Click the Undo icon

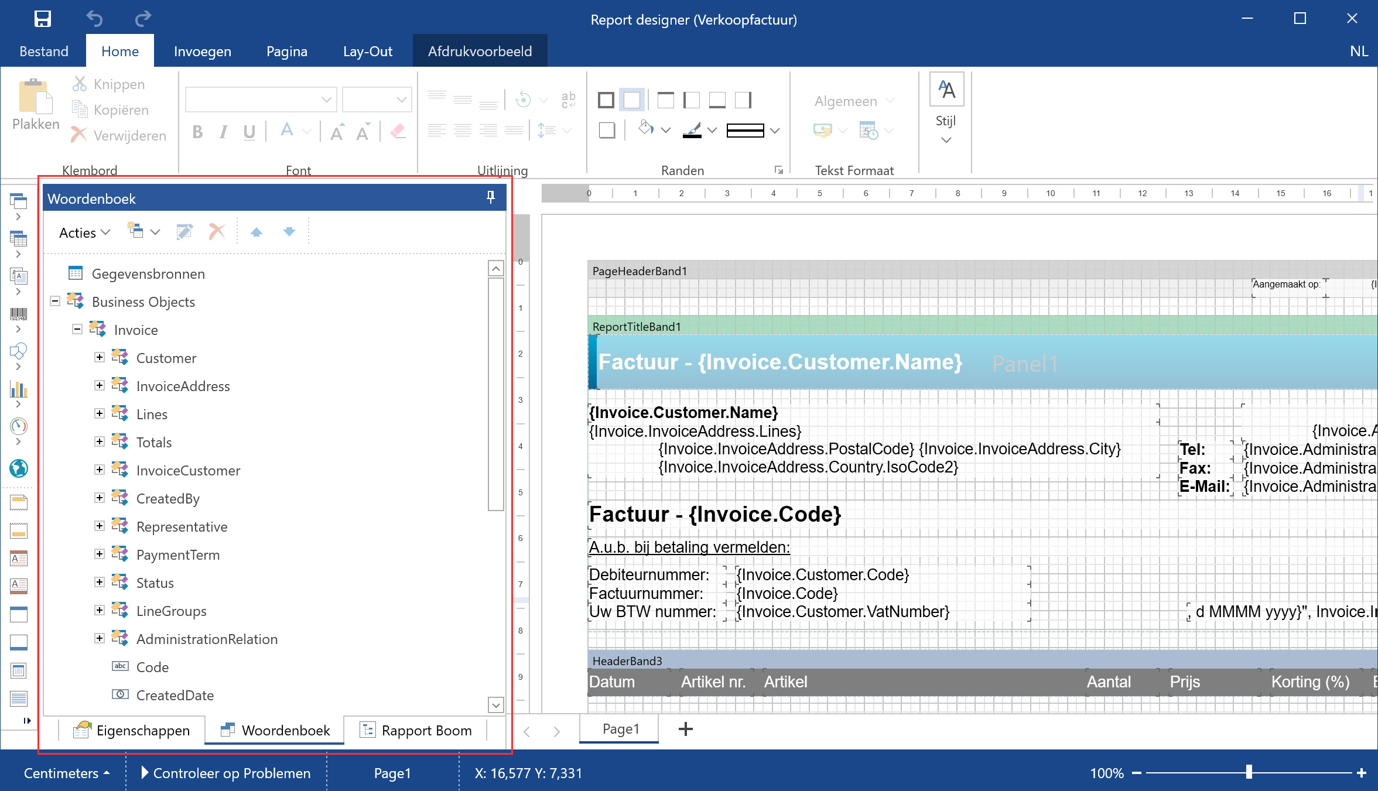tap(94, 19)
